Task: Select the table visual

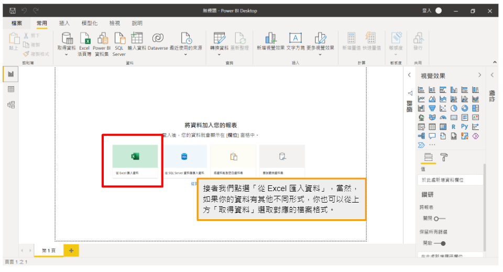Action: click(432, 127)
